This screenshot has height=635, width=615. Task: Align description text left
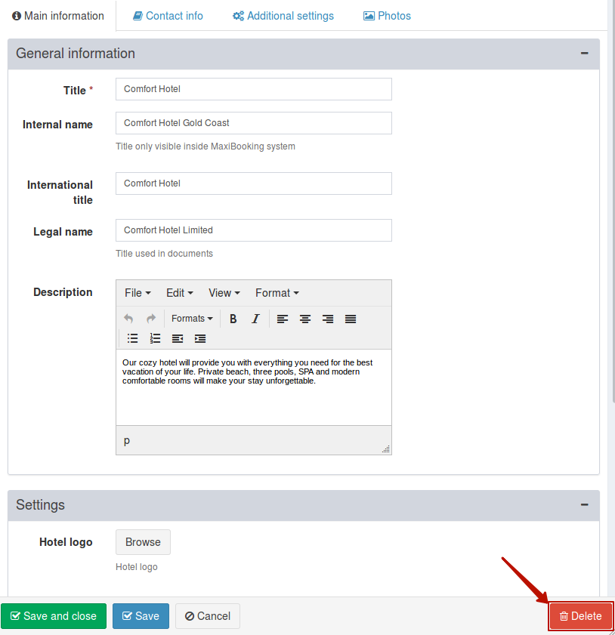[x=283, y=319]
